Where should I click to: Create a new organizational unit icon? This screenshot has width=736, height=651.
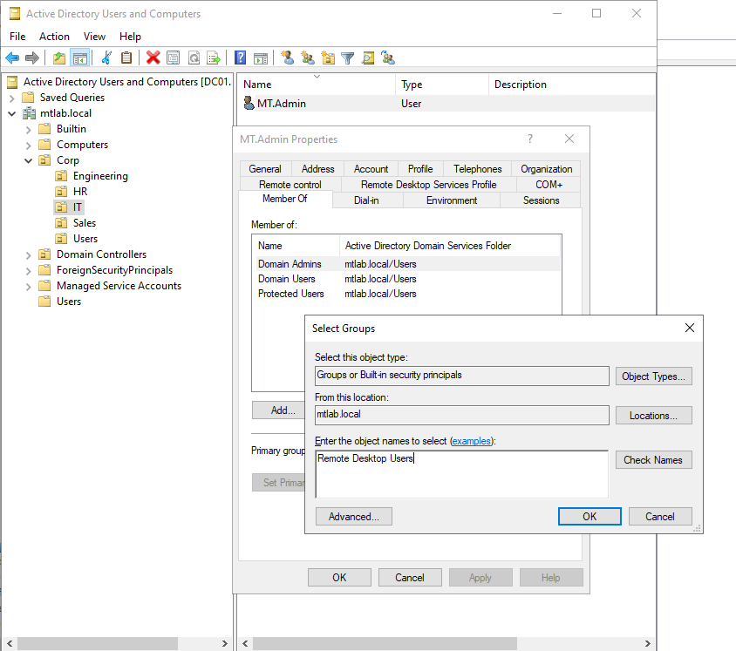[x=328, y=58]
